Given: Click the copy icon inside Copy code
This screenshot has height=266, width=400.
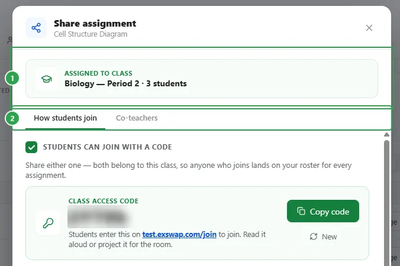Looking at the screenshot, I should [x=301, y=211].
